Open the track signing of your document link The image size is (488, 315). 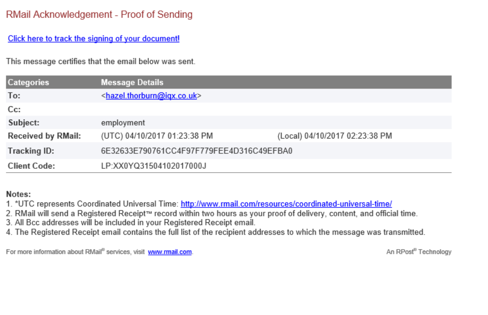coord(93,38)
